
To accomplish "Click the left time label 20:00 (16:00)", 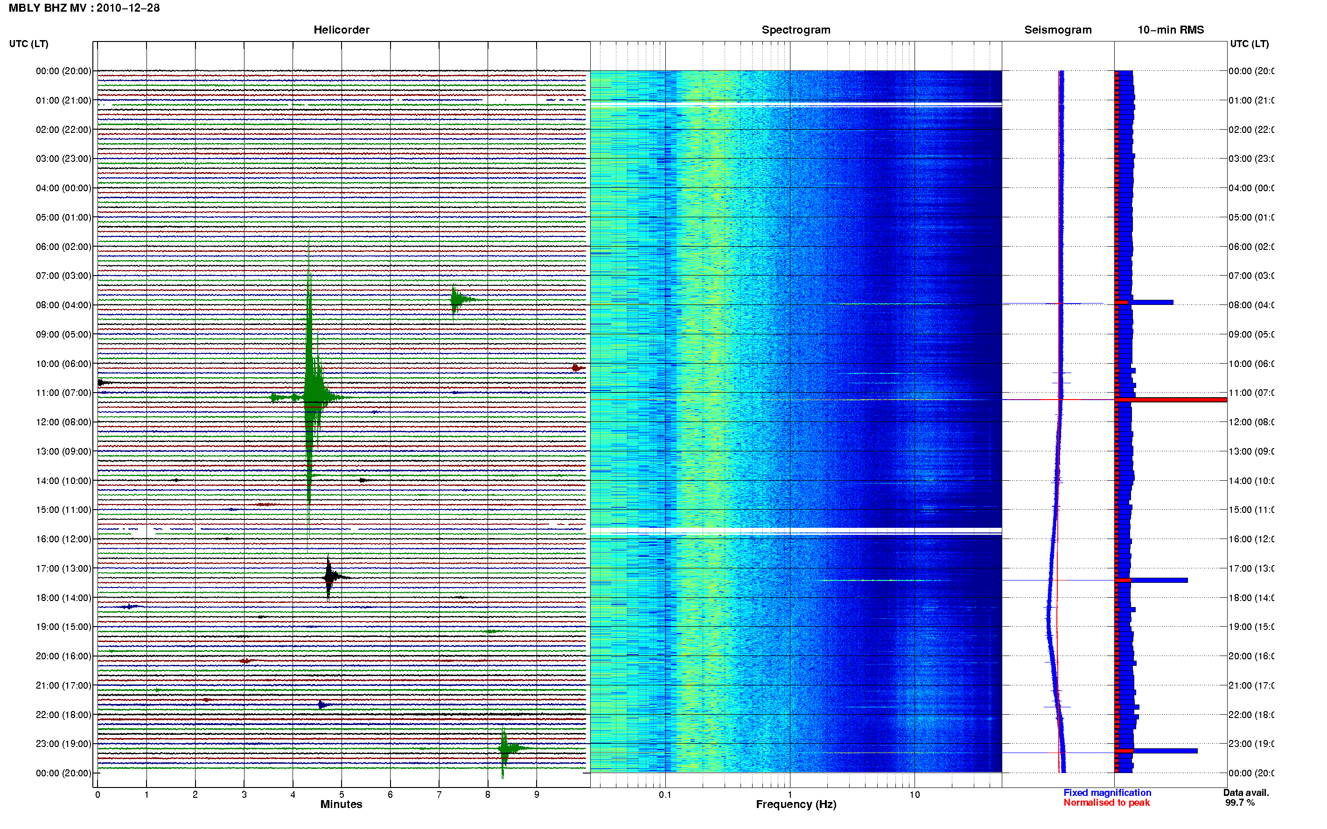I will pyautogui.click(x=63, y=656).
